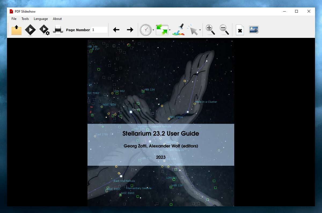The image size is (322, 213).
Task: Open the Tools menu
Action: 25,19
